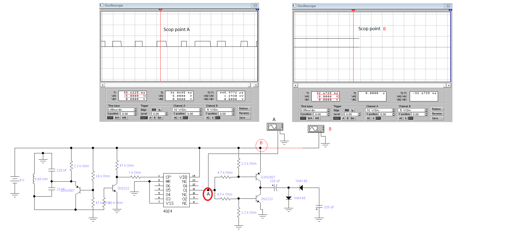Click scroll-left arrow in scope A window
519x236 pixels.
(102, 85)
